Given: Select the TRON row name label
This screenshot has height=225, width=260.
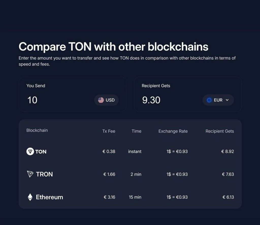Looking at the screenshot, I should (44, 174).
